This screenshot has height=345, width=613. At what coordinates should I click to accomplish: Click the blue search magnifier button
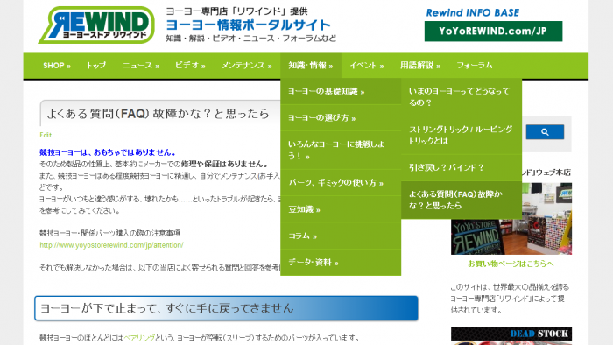point(545,132)
